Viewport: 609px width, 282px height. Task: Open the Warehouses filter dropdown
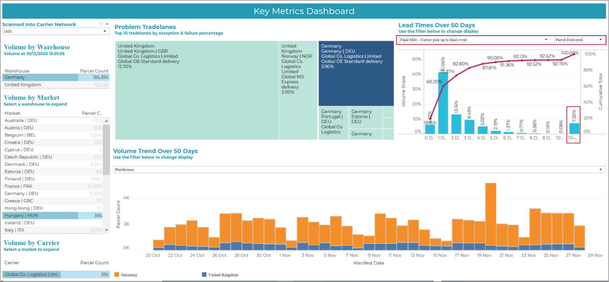[x=359, y=170]
